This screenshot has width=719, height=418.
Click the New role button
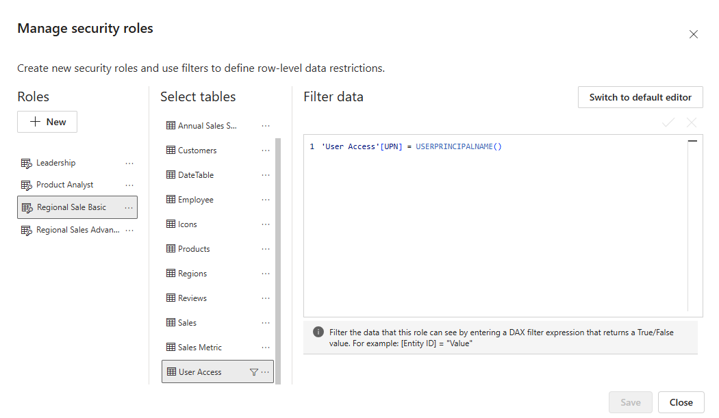[47, 122]
